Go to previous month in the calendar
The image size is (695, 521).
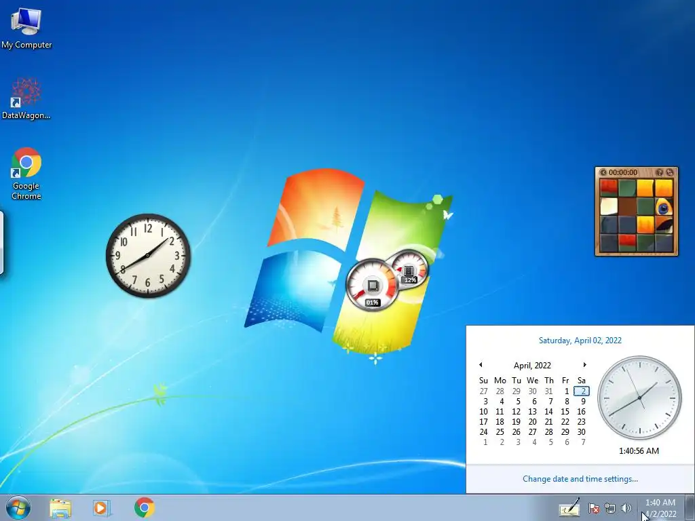(481, 365)
